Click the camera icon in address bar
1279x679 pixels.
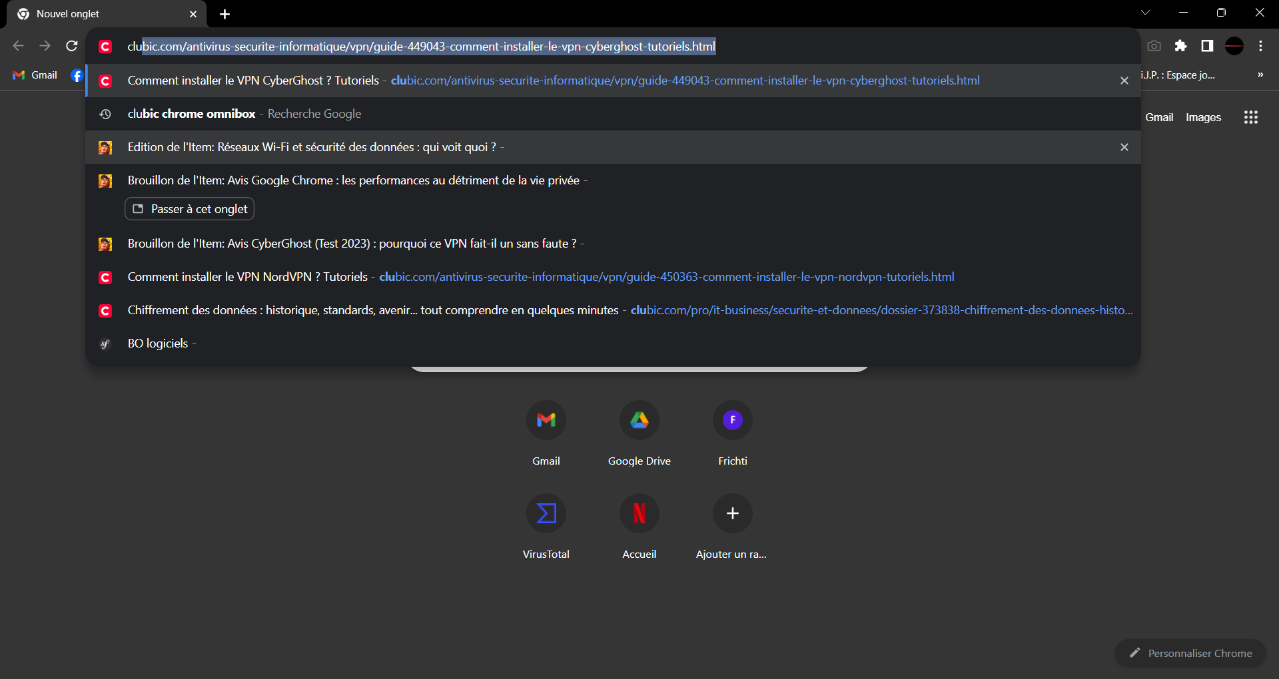(x=1154, y=46)
